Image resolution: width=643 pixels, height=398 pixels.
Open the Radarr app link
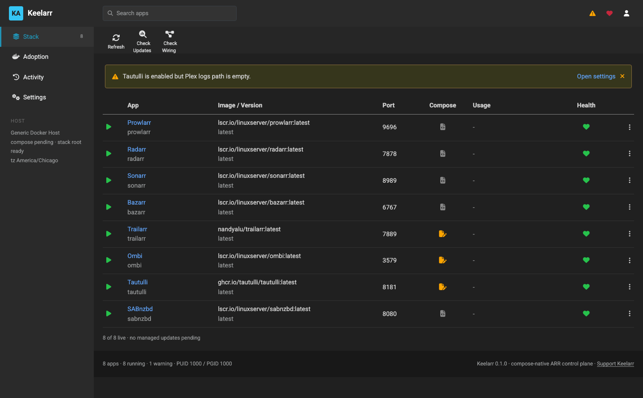(137, 149)
